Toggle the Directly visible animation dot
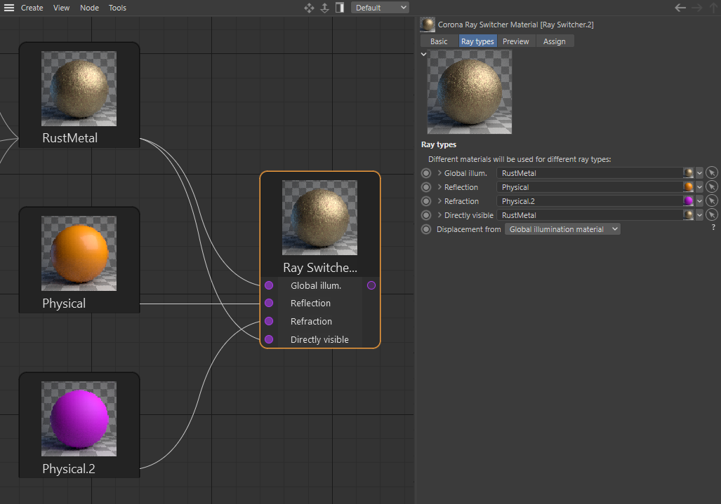Image resolution: width=721 pixels, height=504 pixels. (x=426, y=215)
